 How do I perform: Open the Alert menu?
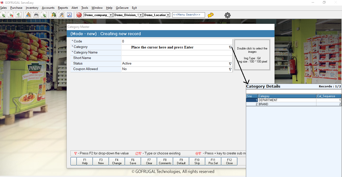(x=75, y=8)
